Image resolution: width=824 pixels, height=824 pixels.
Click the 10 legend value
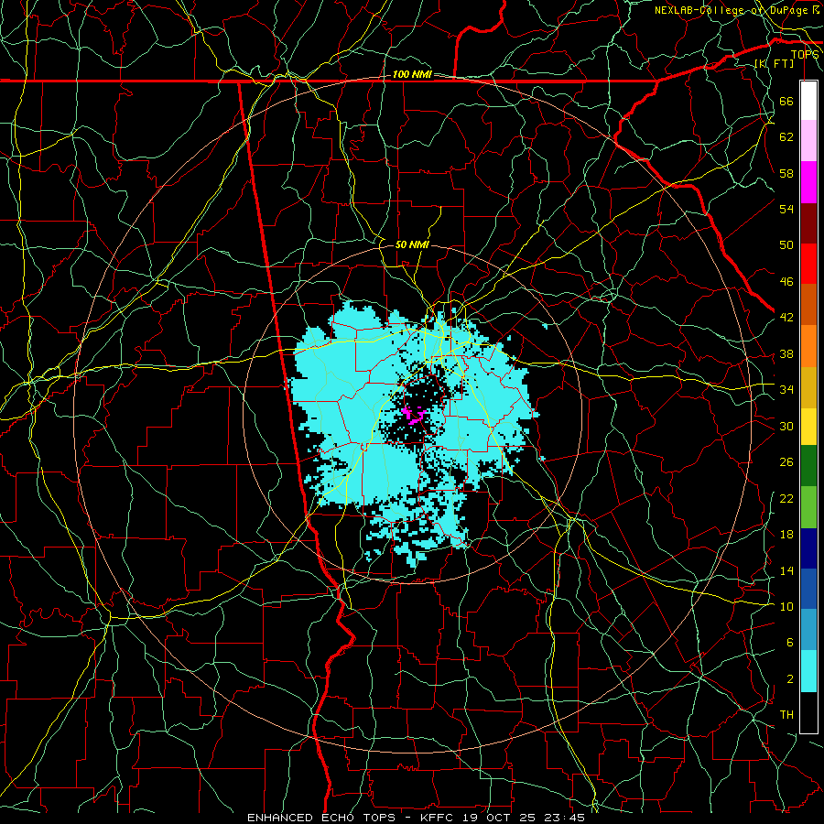(786, 606)
